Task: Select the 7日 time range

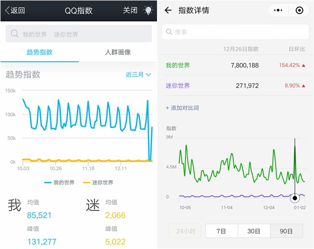Action: point(221,231)
